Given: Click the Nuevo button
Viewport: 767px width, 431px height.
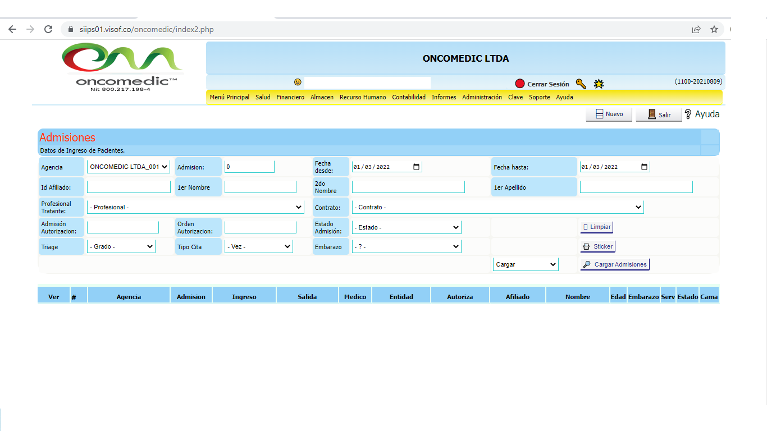Looking at the screenshot, I should coord(609,114).
